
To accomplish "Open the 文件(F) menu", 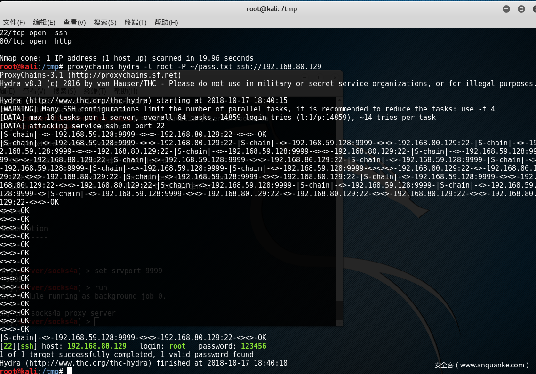I will [x=14, y=23].
